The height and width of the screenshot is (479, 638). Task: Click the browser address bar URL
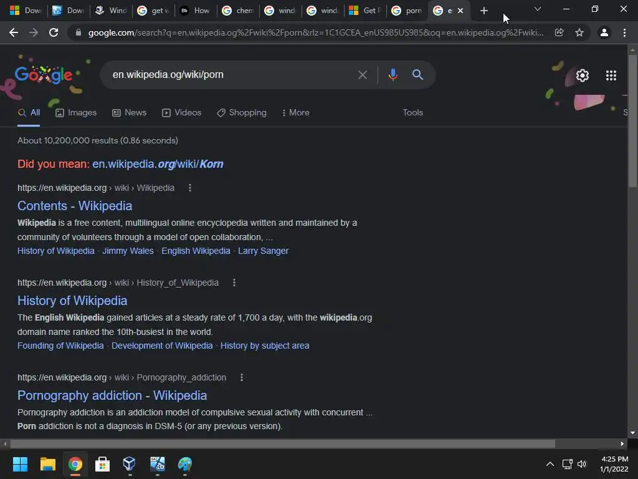pyautogui.click(x=316, y=32)
